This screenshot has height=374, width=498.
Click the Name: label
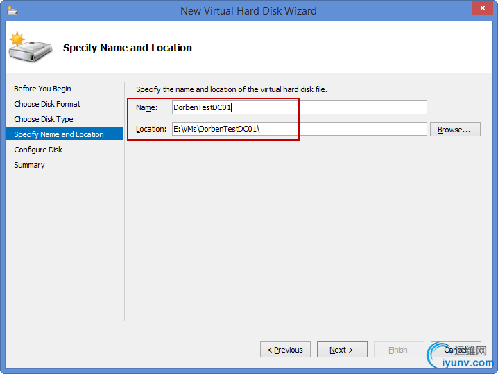point(147,107)
